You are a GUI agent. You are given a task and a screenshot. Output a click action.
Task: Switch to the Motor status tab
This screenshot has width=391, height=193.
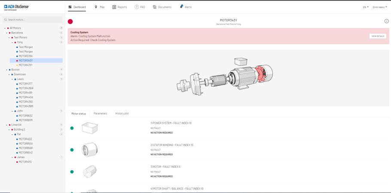pos(79,114)
